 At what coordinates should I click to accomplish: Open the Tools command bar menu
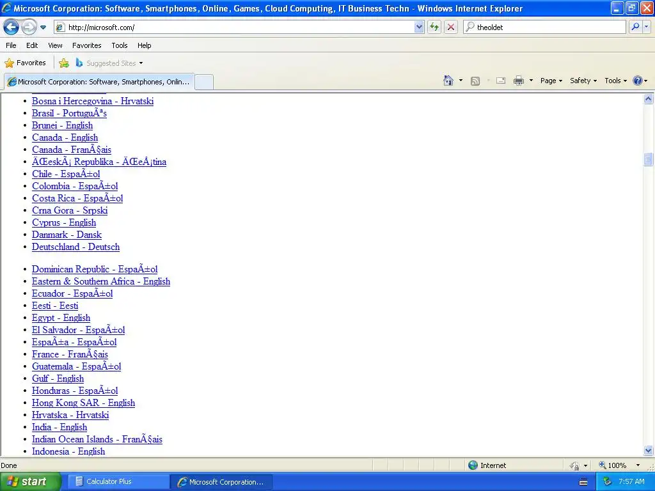click(615, 81)
